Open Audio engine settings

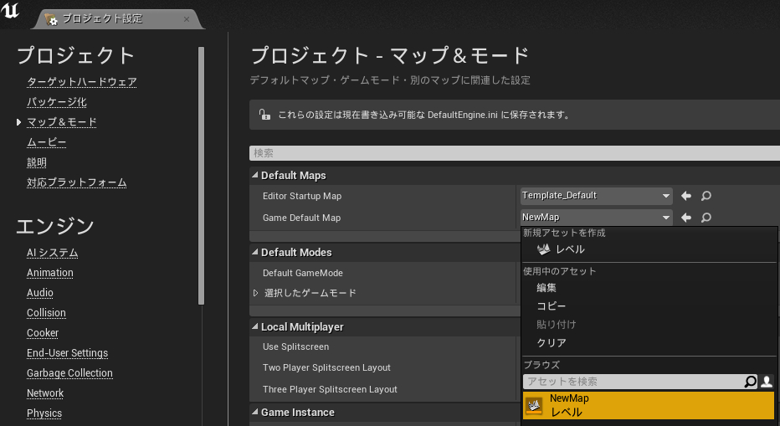coord(40,293)
